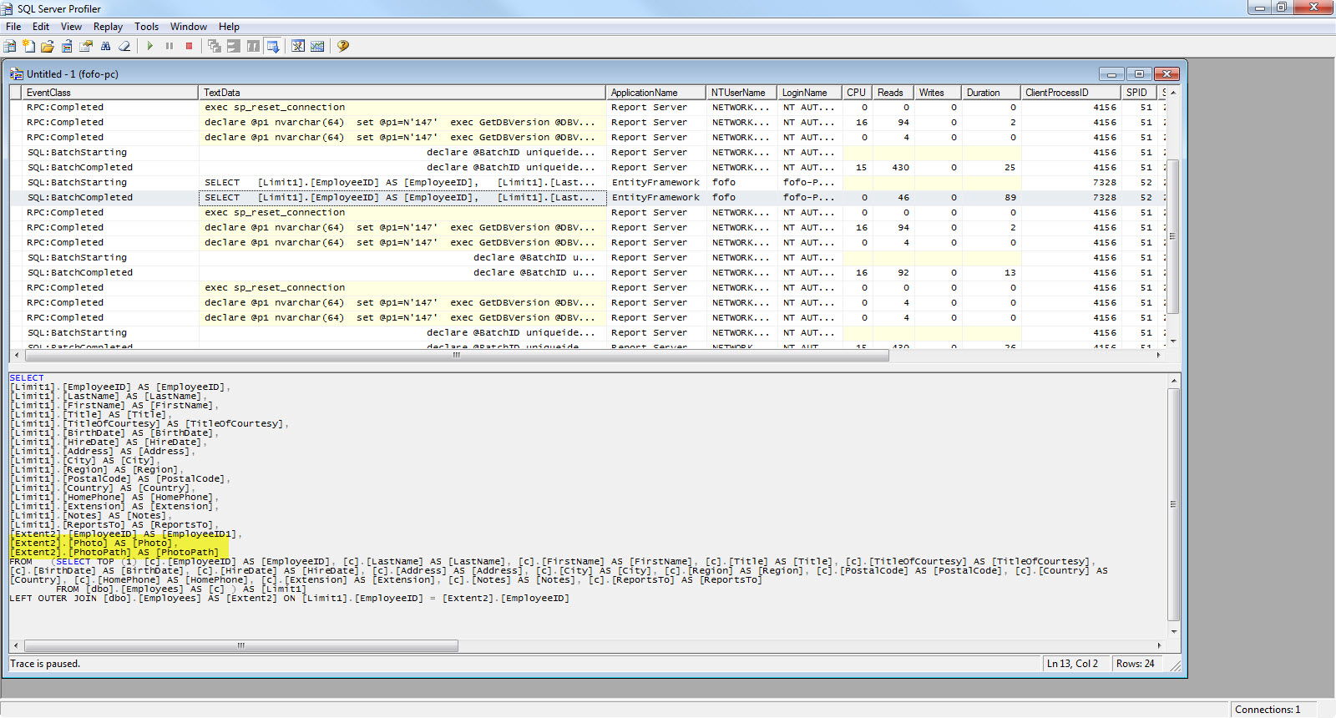Viewport: 1336px width, 718px height.
Task: Click the query text pane scroll down arrow
Action: (x=1174, y=632)
